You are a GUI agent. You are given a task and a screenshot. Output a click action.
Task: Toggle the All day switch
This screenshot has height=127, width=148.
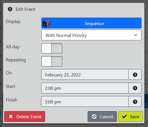pyautogui.click(x=52, y=48)
